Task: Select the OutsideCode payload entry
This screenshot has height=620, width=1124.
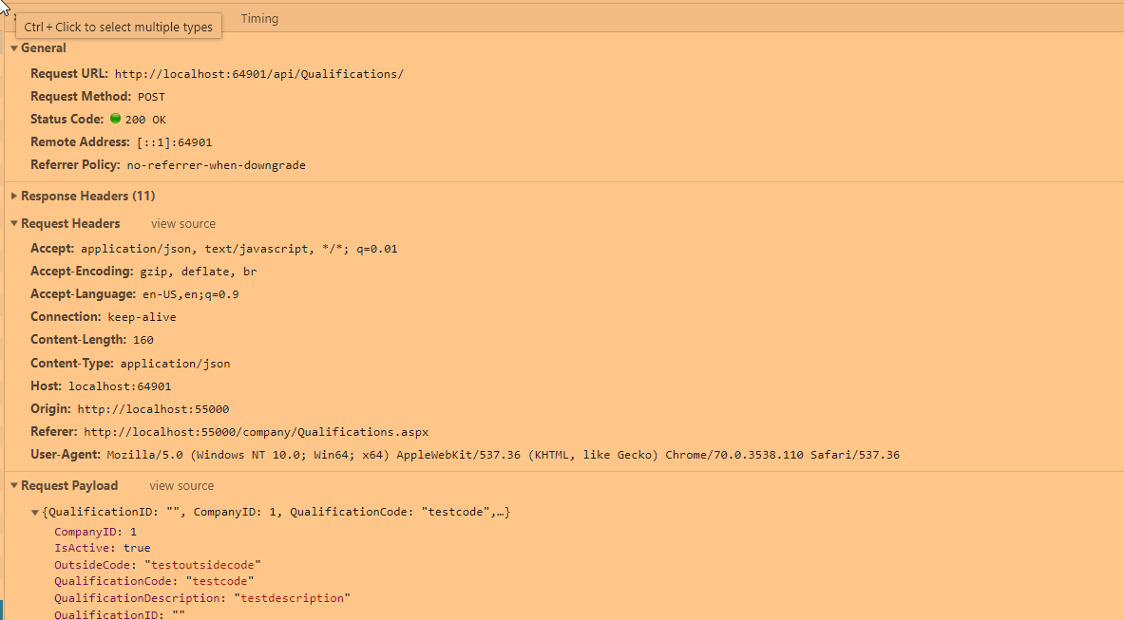Action: click(x=157, y=565)
